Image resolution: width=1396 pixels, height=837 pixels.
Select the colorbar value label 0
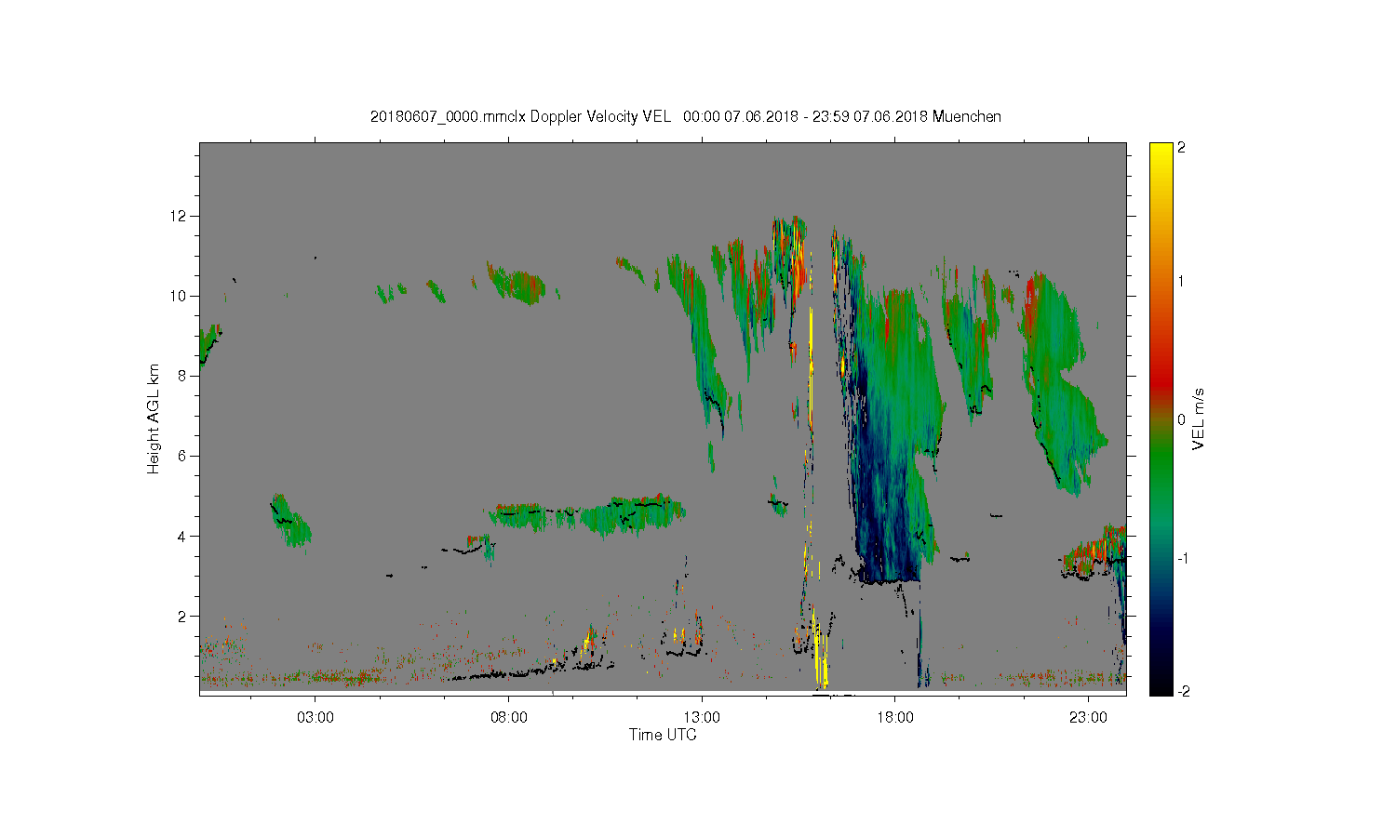(1182, 419)
